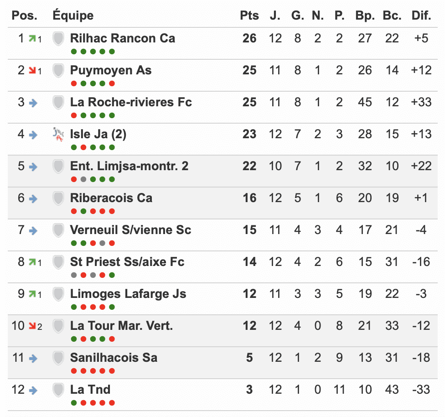
Task: Click the red down arrow for Puymoyen
Action: [32, 70]
